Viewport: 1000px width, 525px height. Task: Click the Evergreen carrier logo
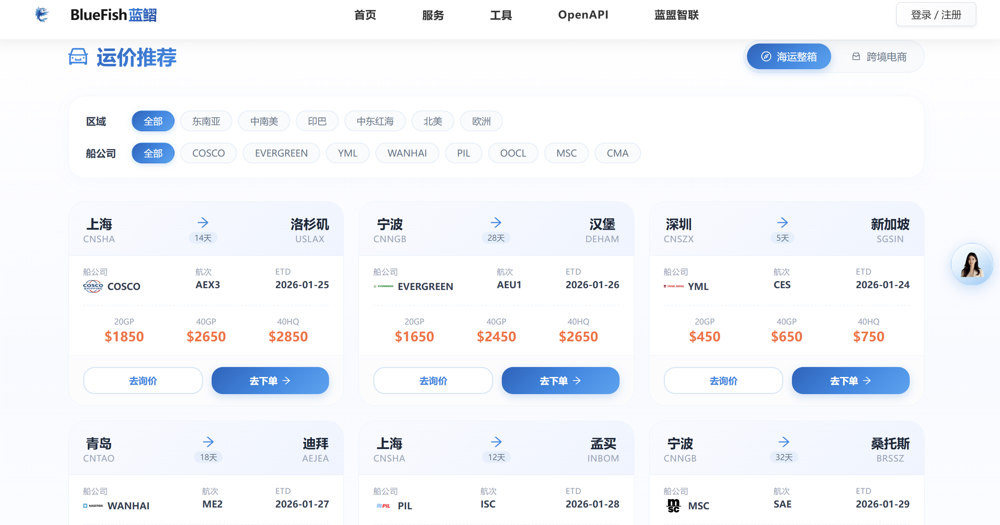coord(383,286)
